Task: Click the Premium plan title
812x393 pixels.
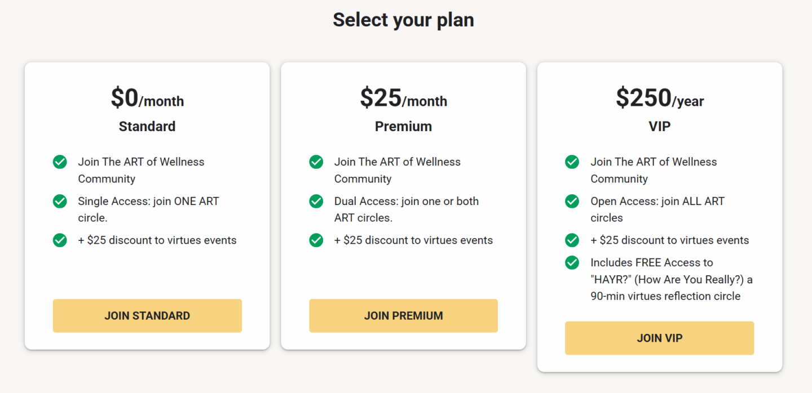Action: [x=403, y=127]
